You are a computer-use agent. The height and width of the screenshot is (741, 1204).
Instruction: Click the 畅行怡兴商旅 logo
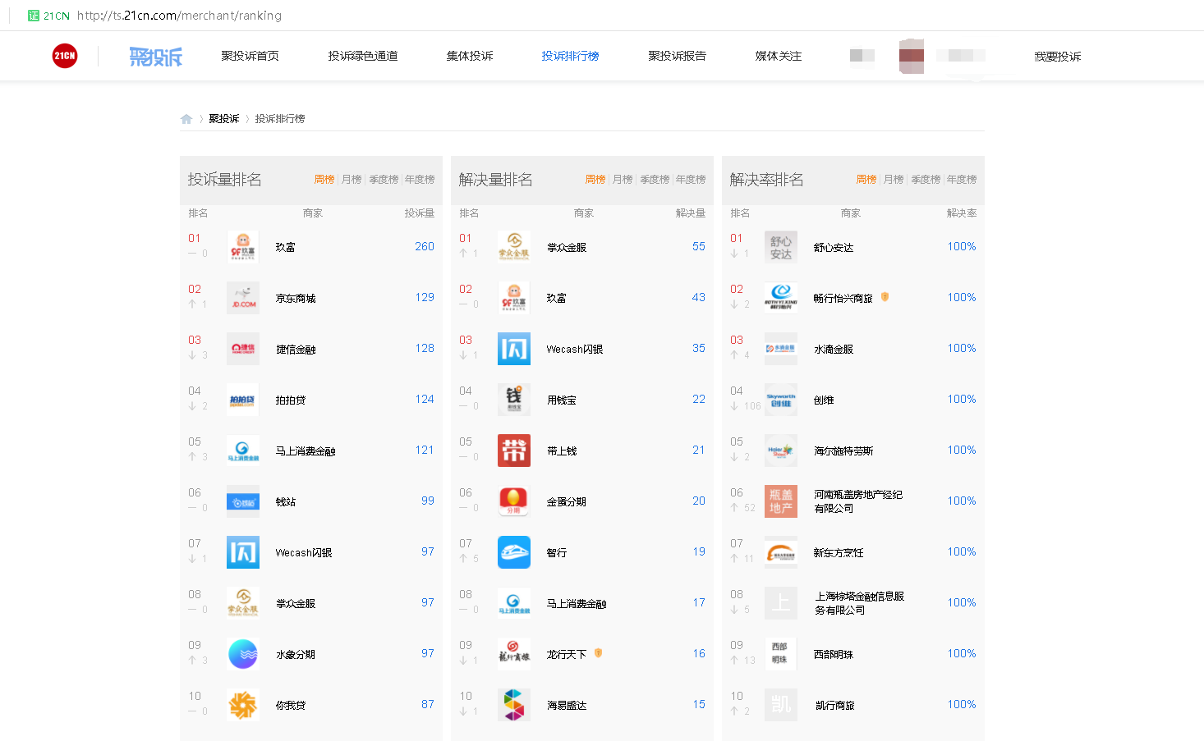tap(781, 298)
